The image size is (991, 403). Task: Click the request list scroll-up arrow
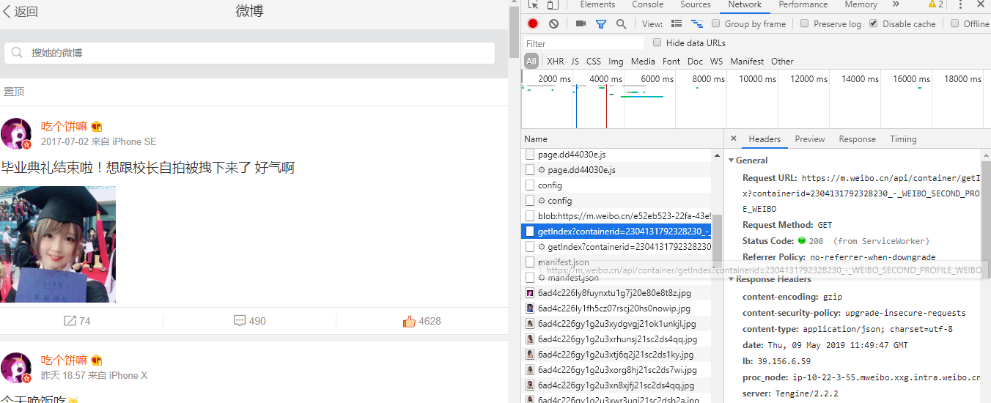(717, 155)
